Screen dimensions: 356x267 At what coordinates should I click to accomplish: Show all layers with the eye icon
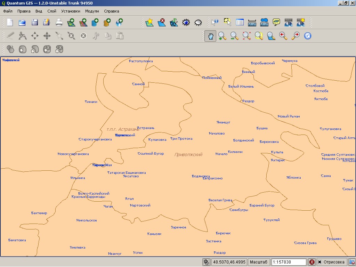click(186, 22)
